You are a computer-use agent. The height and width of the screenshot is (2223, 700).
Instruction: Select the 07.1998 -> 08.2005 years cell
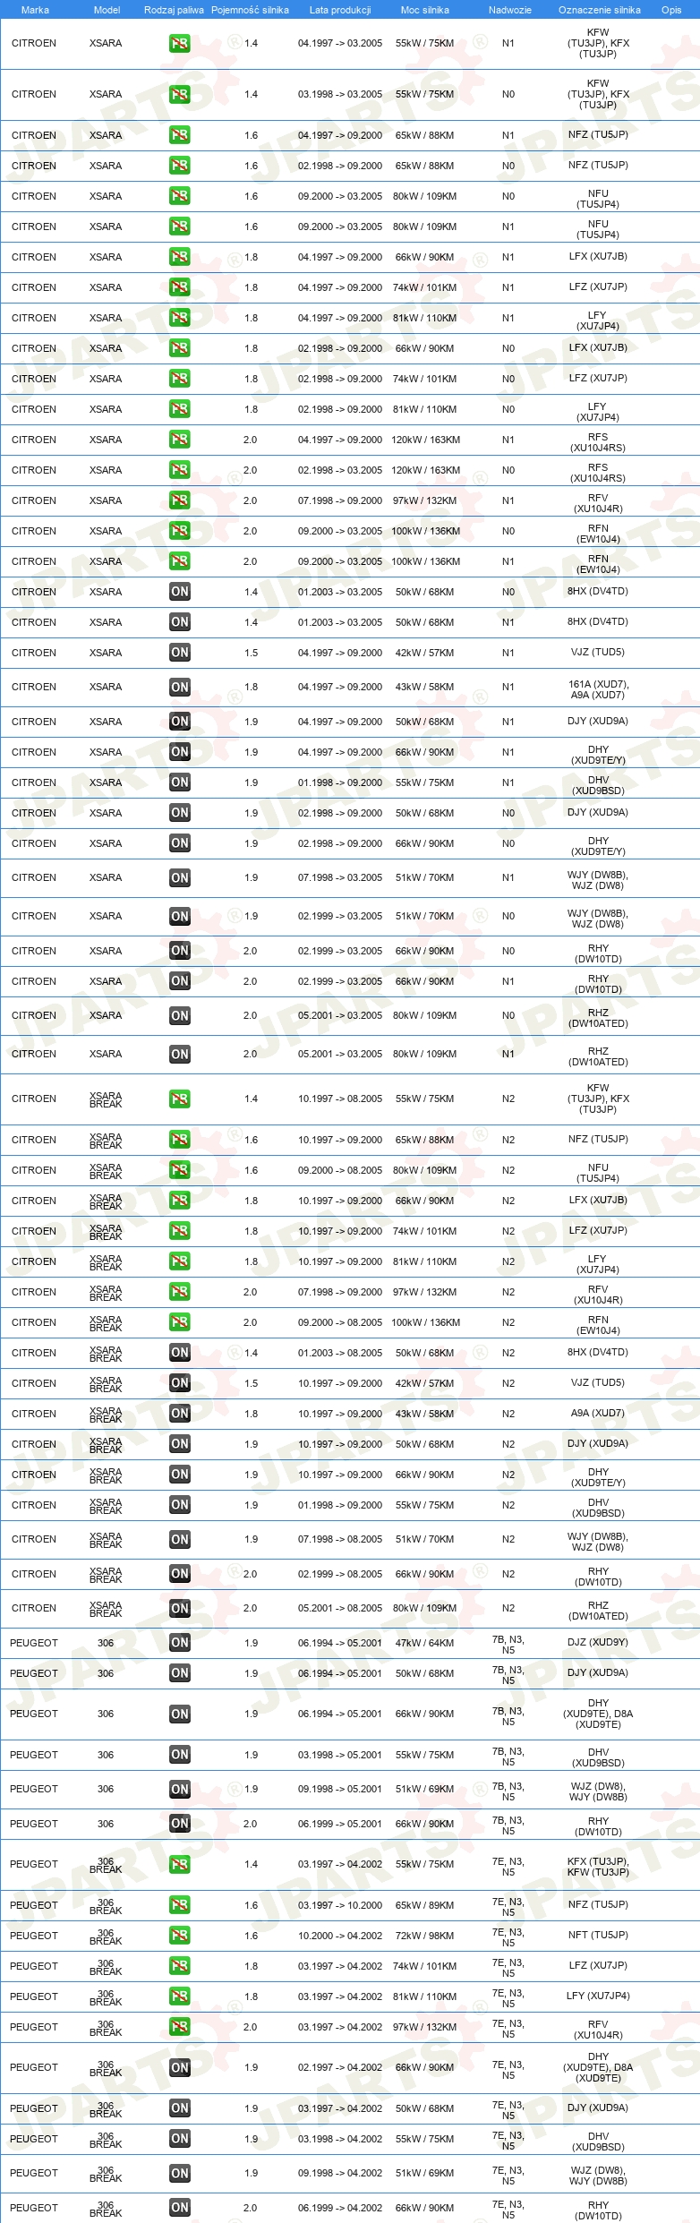(340, 1539)
